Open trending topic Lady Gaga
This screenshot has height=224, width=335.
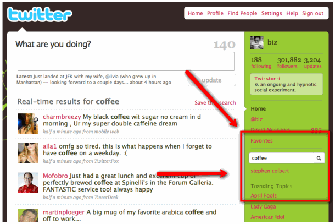click(263, 206)
